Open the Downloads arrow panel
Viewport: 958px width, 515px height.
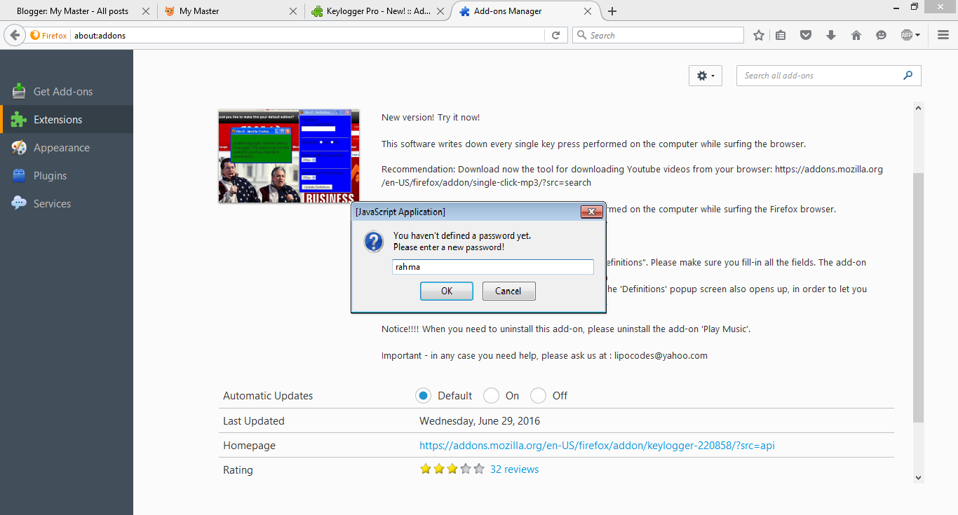point(831,35)
